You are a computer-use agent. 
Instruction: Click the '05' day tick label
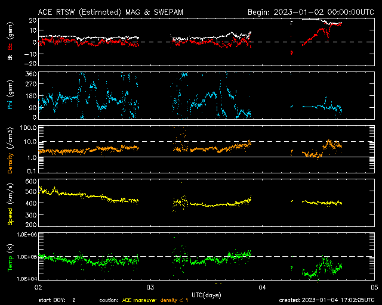point(374,288)
